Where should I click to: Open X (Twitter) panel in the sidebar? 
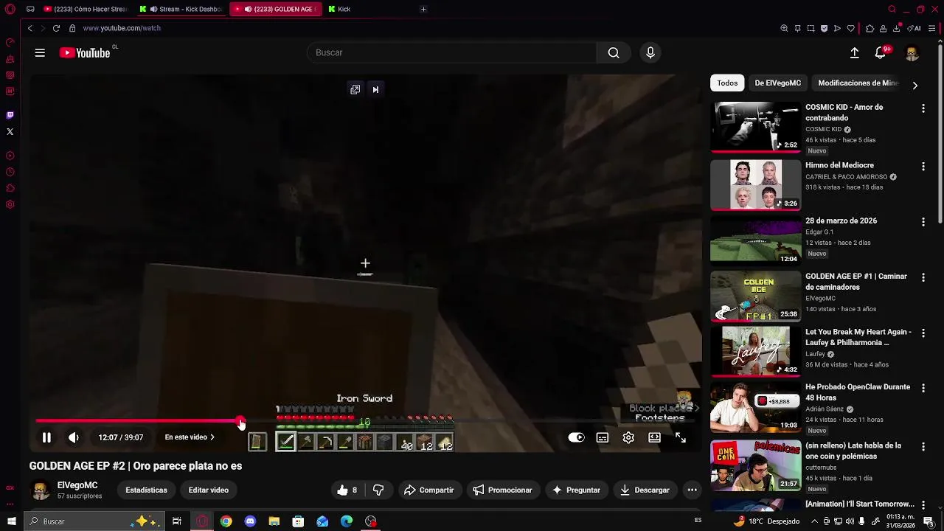(10, 131)
